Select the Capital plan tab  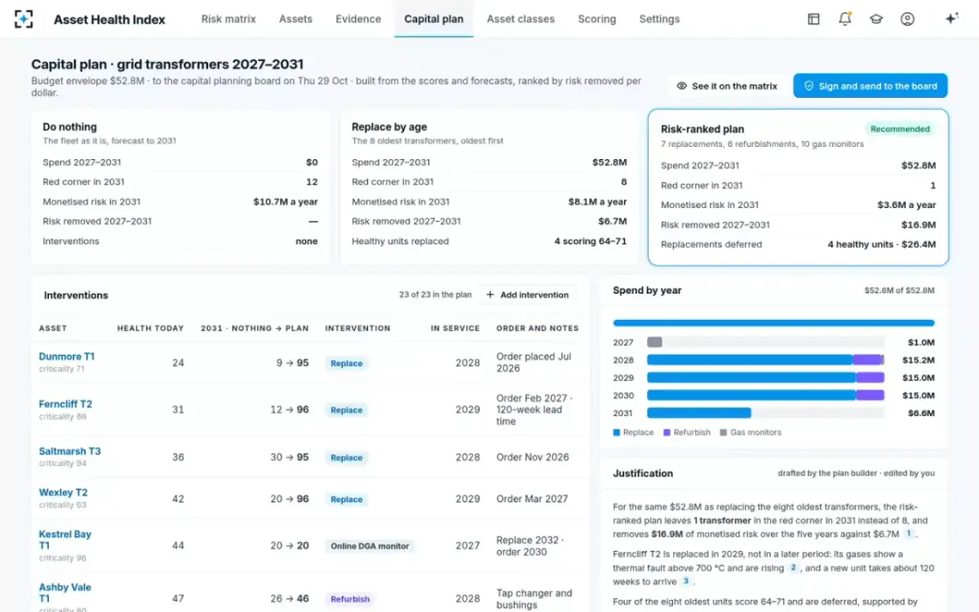(434, 19)
